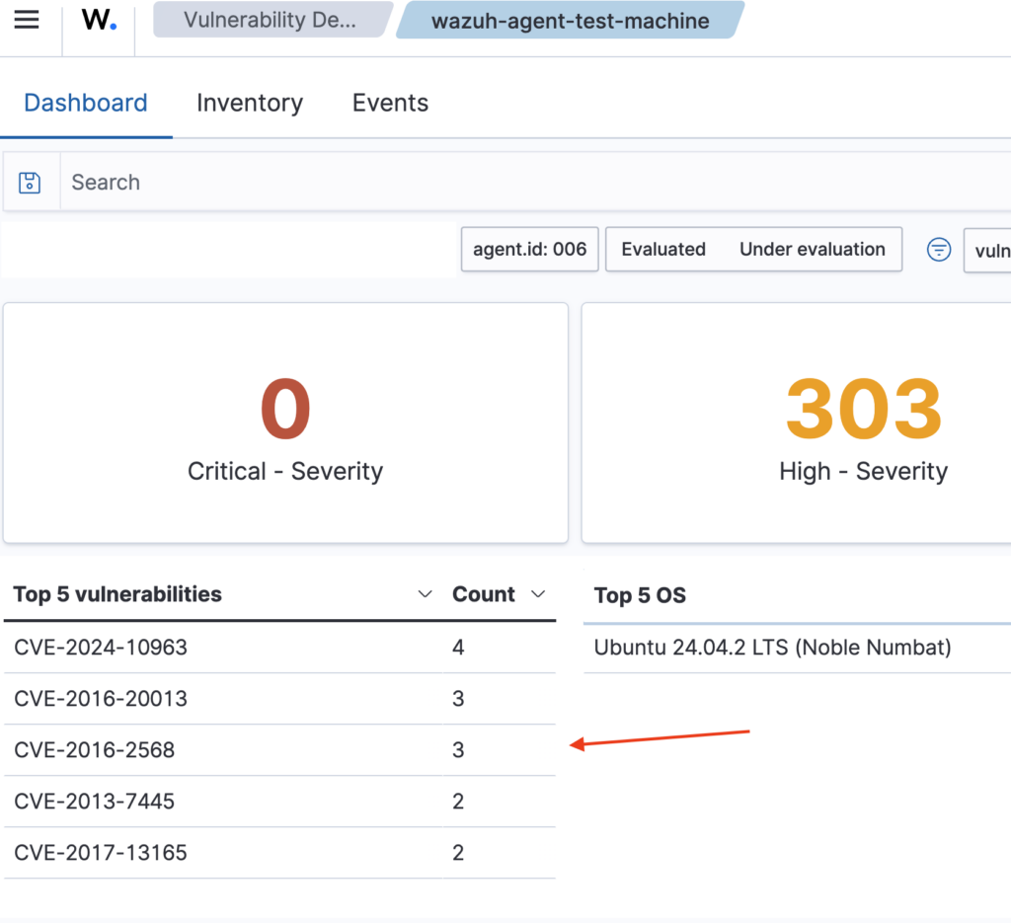Viewport: 1011px width, 923px height.
Task: Toggle the Under evaluation filter option
Action: (813, 250)
